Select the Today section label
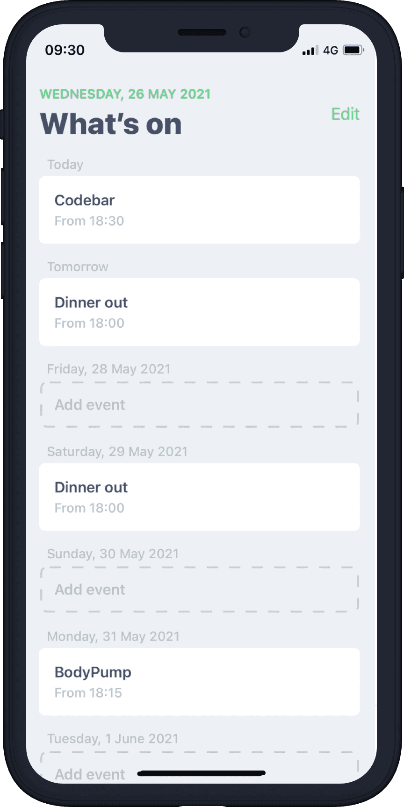404x807 pixels. click(65, 165)
